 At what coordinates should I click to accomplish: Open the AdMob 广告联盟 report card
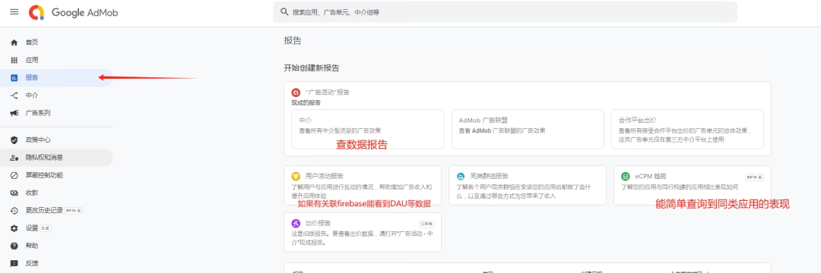click(x=528, y=130)
